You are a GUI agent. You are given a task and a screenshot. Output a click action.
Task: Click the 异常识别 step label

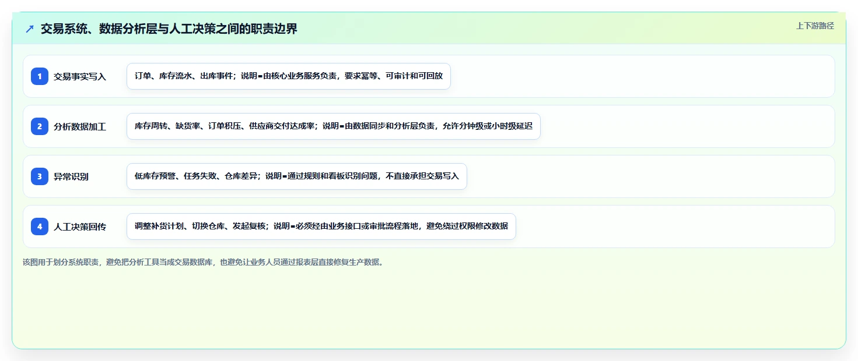(71, 176)
